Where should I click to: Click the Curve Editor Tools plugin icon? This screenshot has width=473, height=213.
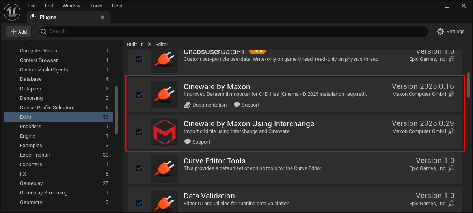(x=164, y=168)
